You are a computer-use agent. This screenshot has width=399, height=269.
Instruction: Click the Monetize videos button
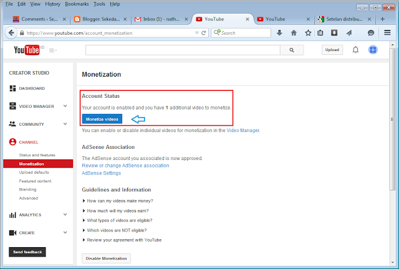coord(102,119)
